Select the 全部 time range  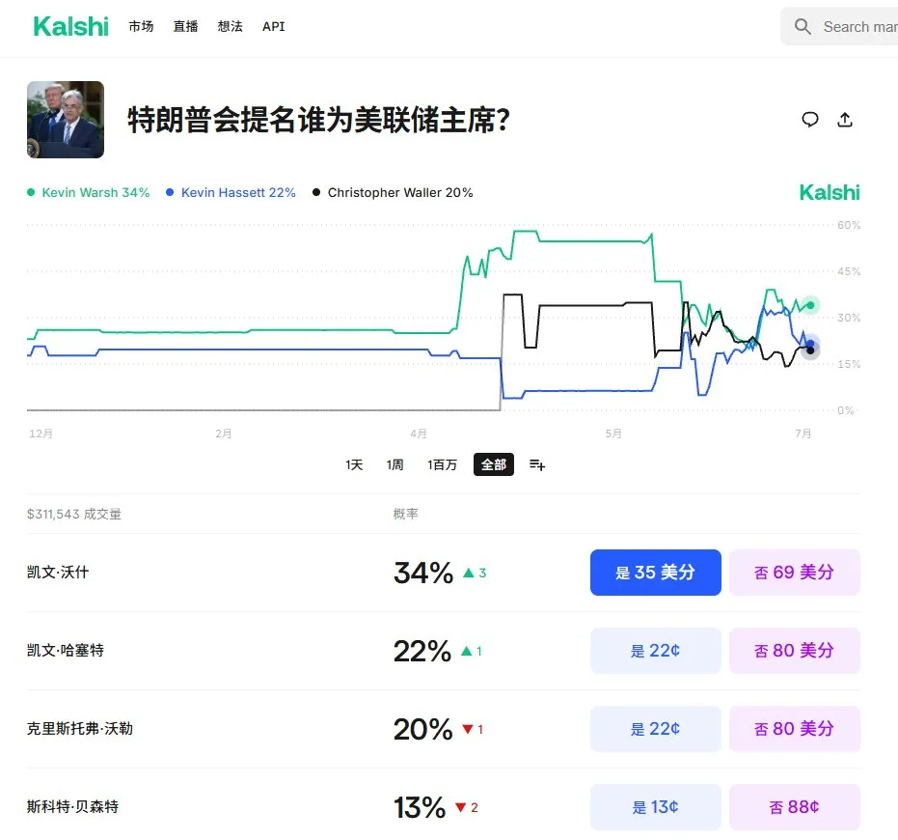tap(494, 464)
